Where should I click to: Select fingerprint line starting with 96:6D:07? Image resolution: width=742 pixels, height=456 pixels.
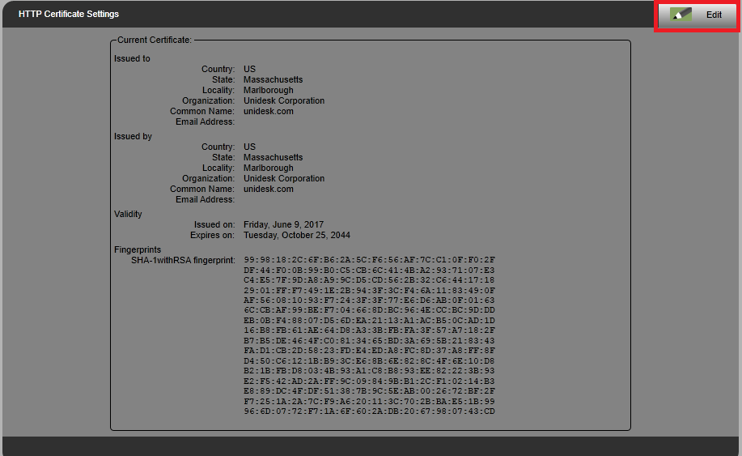[369, 411]
